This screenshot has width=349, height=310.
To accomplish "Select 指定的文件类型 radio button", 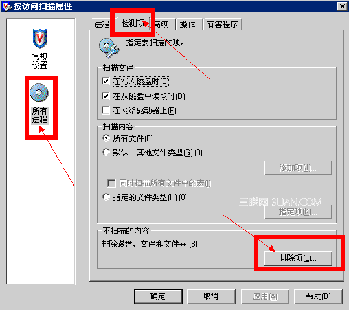I will [106, 197].
